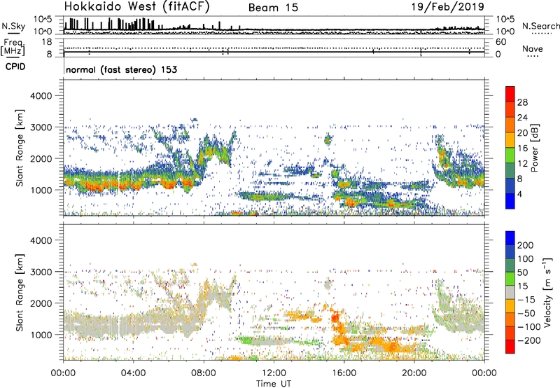Viewport: 560px width, 388px height.
Task: Click the "100" label on the Velocity colorbar
Action: tap(526, 258)
